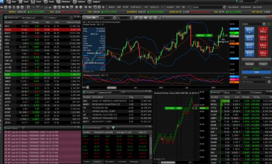
Task: Switch to the Executions tab
Action: 110,161
